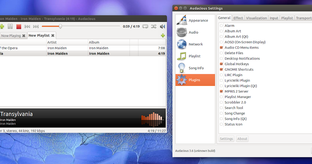Open the Visualization tab
The width and height of the screenshot is (312, 164).
pos(256,18)
